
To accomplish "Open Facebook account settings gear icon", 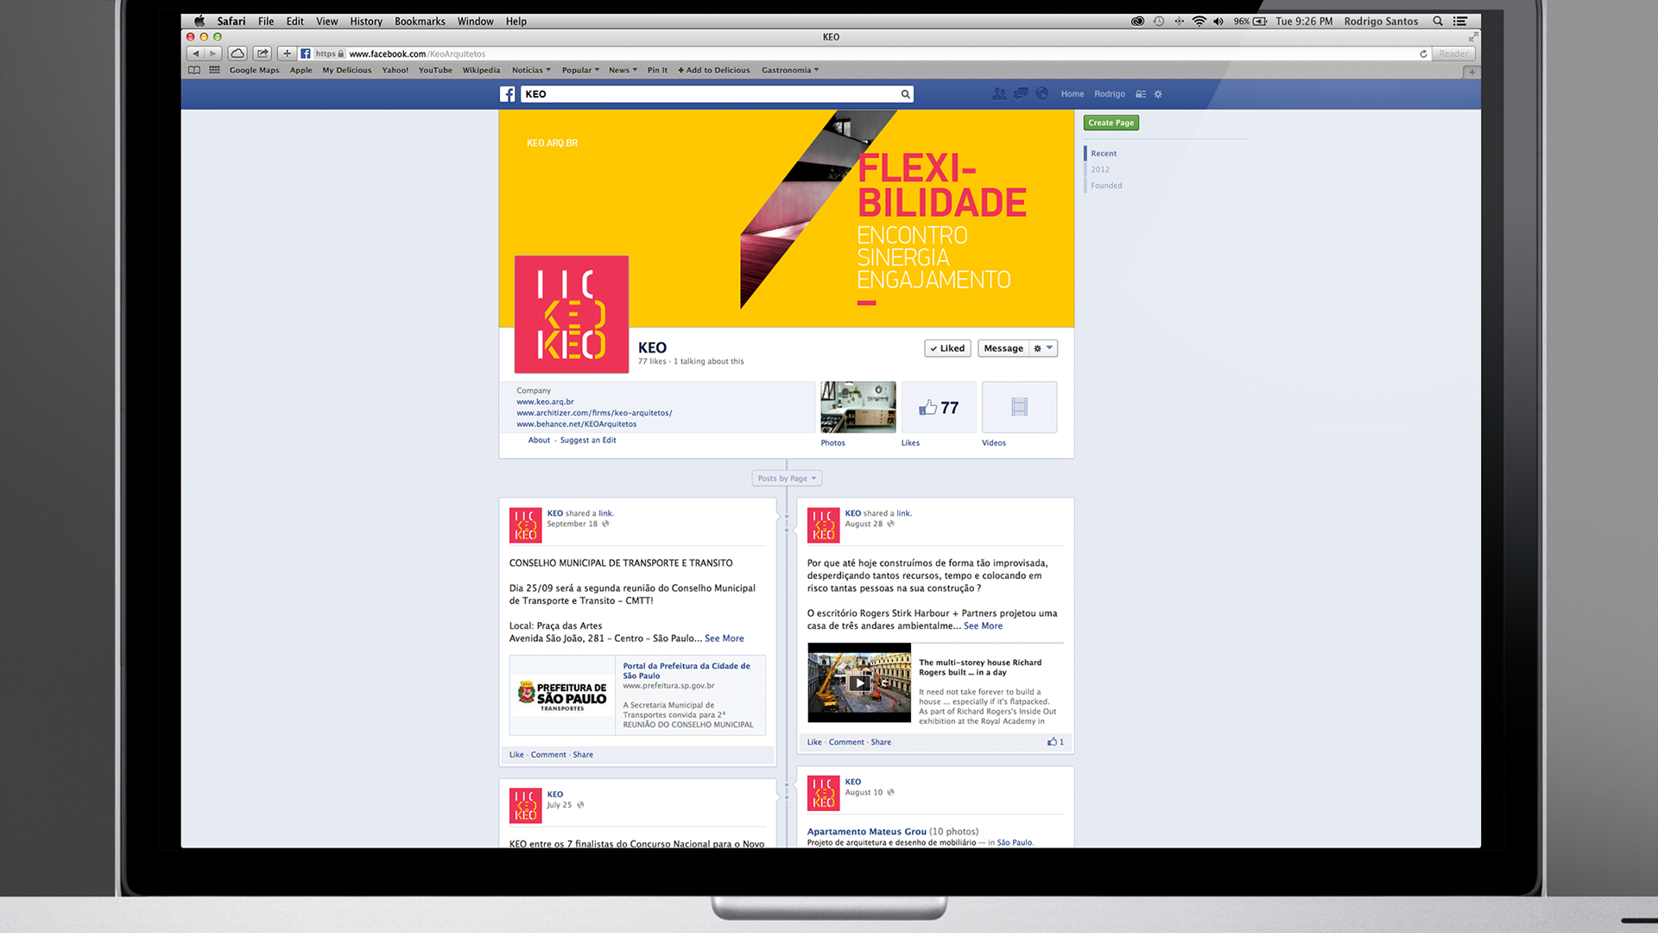I will pos(1158,94).
